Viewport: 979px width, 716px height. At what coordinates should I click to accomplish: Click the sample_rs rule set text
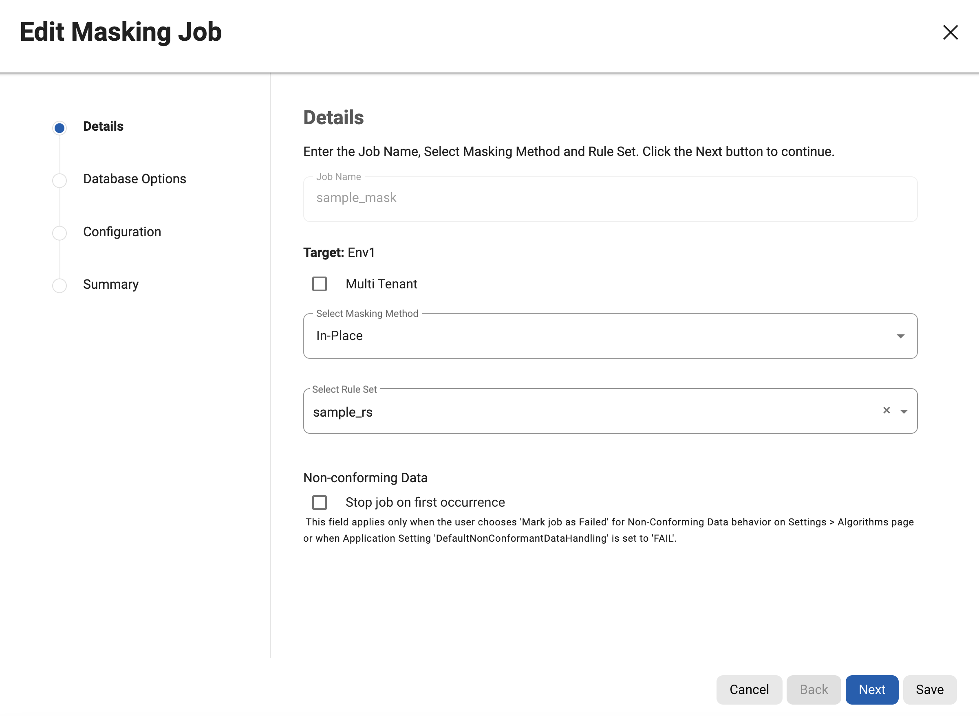tap(343, 412)
